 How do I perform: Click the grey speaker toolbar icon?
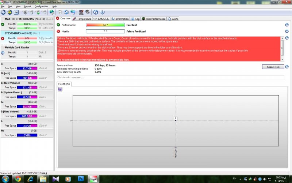pyautogui.click(x=88, y=12)
